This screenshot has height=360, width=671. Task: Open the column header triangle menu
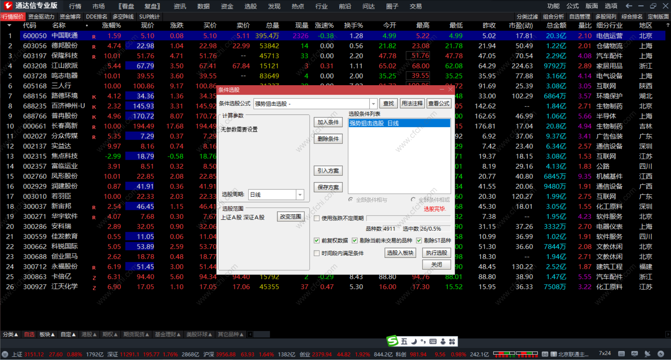coord(9,25)
